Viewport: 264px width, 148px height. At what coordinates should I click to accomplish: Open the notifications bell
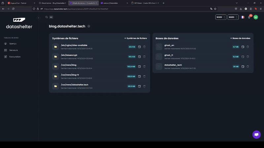(249, 17)
